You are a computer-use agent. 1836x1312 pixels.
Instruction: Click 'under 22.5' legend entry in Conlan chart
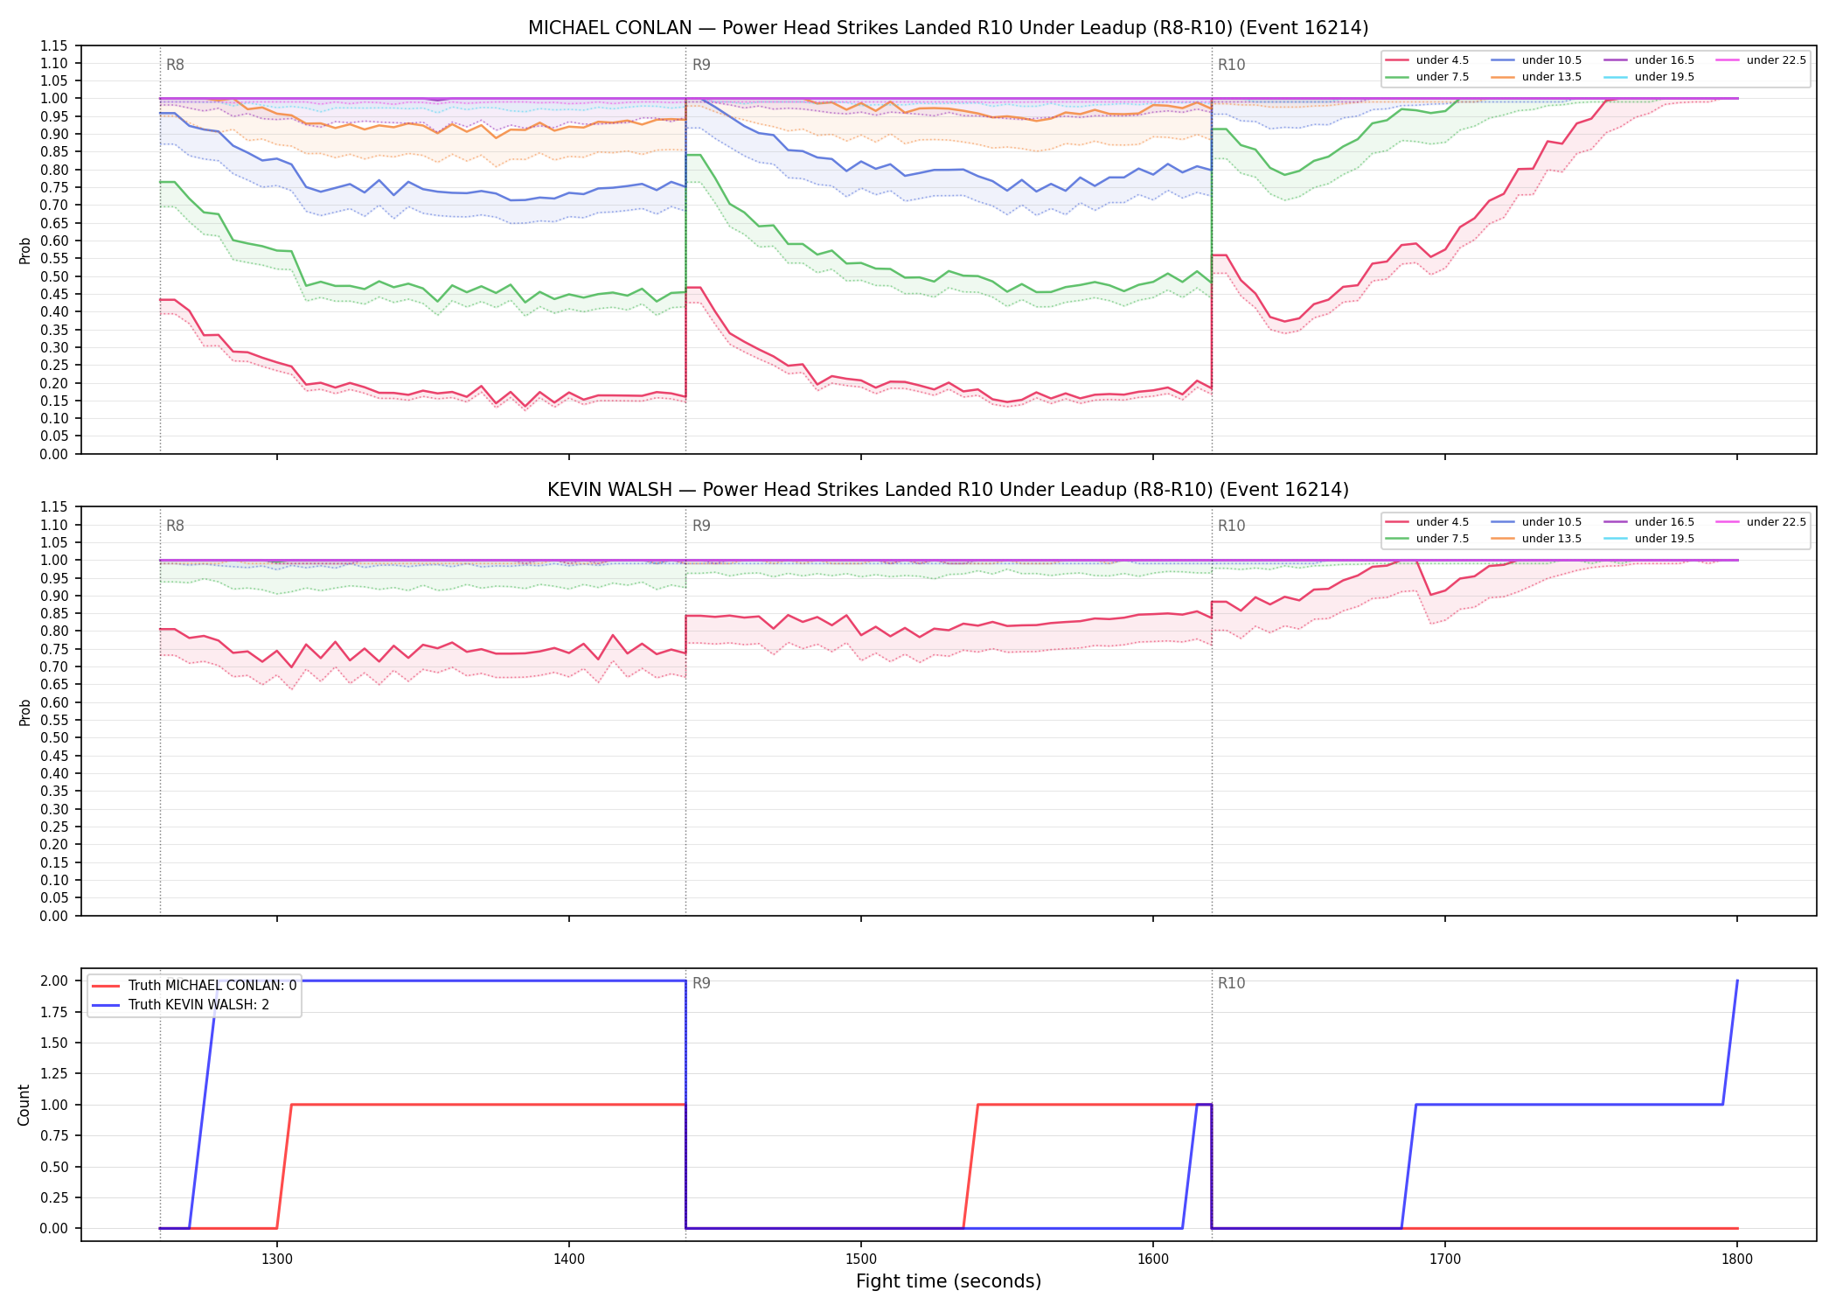click(x=1762, y=60)
